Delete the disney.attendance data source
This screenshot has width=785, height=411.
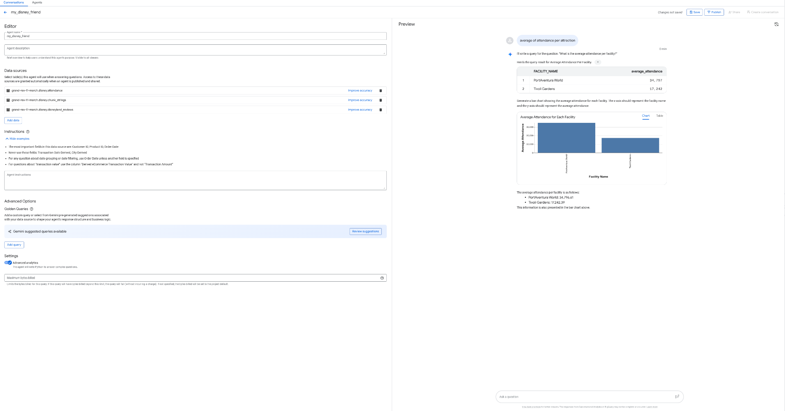pyautogui.click(x=381, y=91)
